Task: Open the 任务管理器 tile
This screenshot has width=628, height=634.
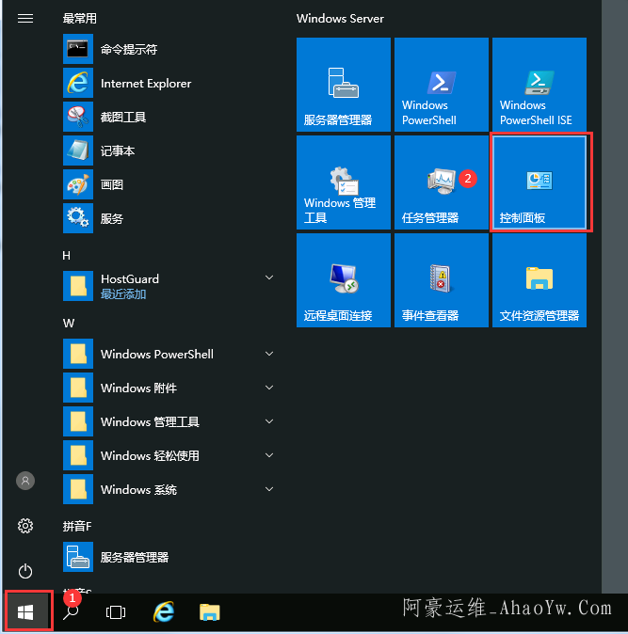Action: tap(442, 182)
